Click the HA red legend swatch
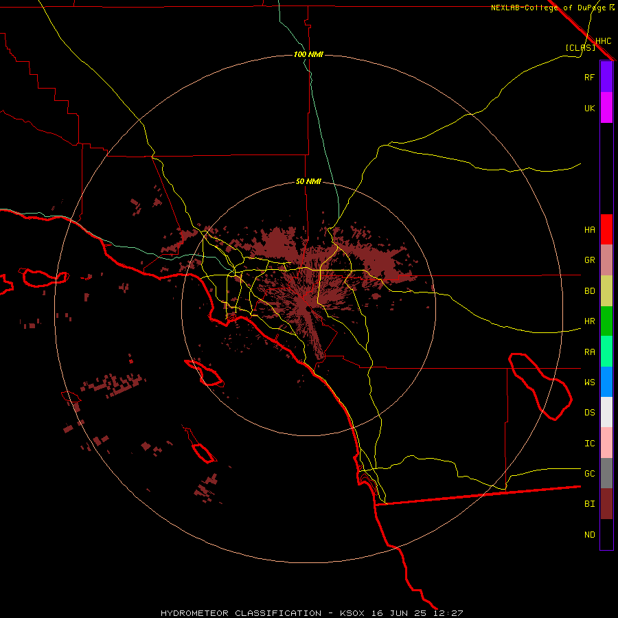The height and width of the screenshot is (618, 618). [606, 229]
